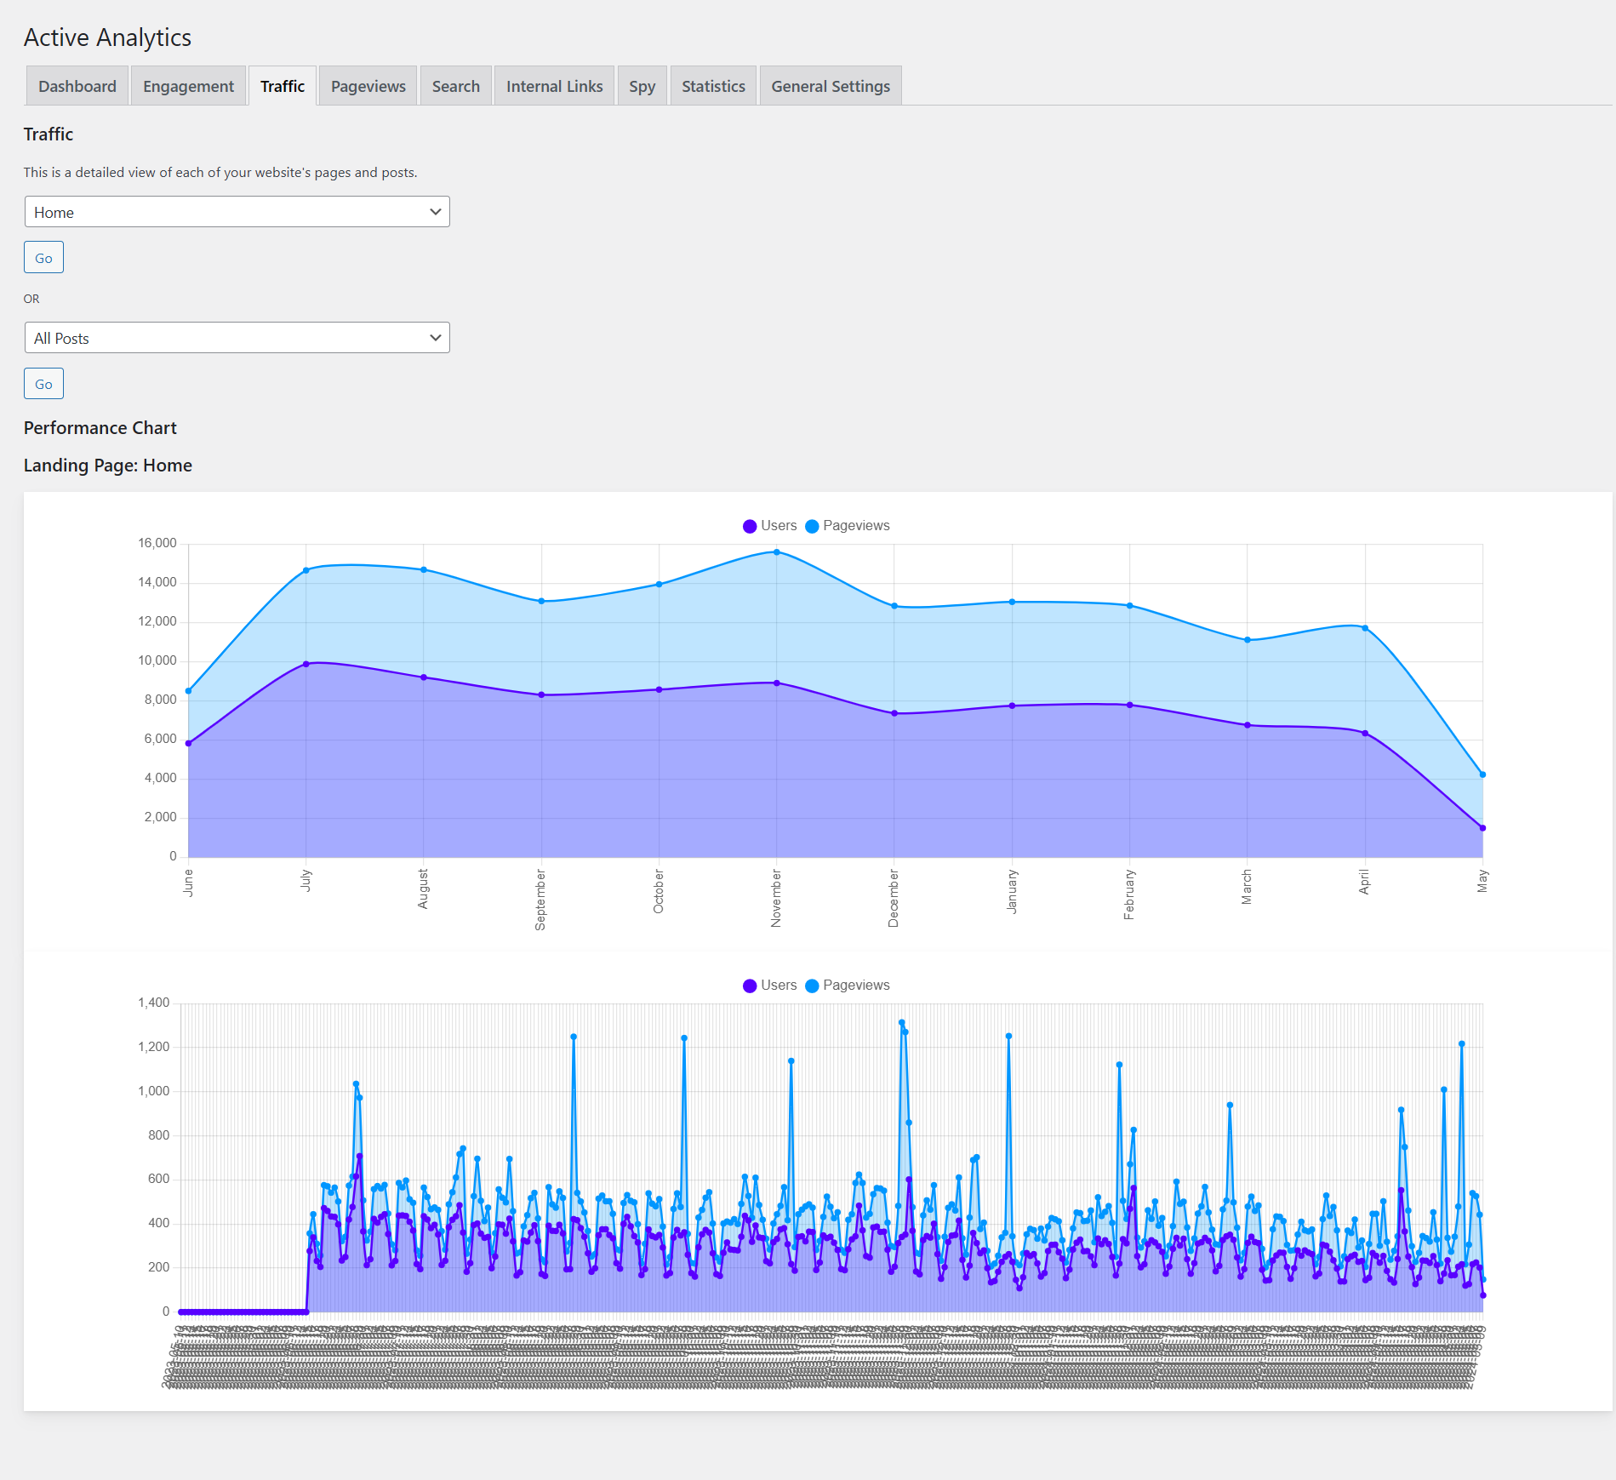Toggle Pageviews series in monthly chart legend

[847, 526]
